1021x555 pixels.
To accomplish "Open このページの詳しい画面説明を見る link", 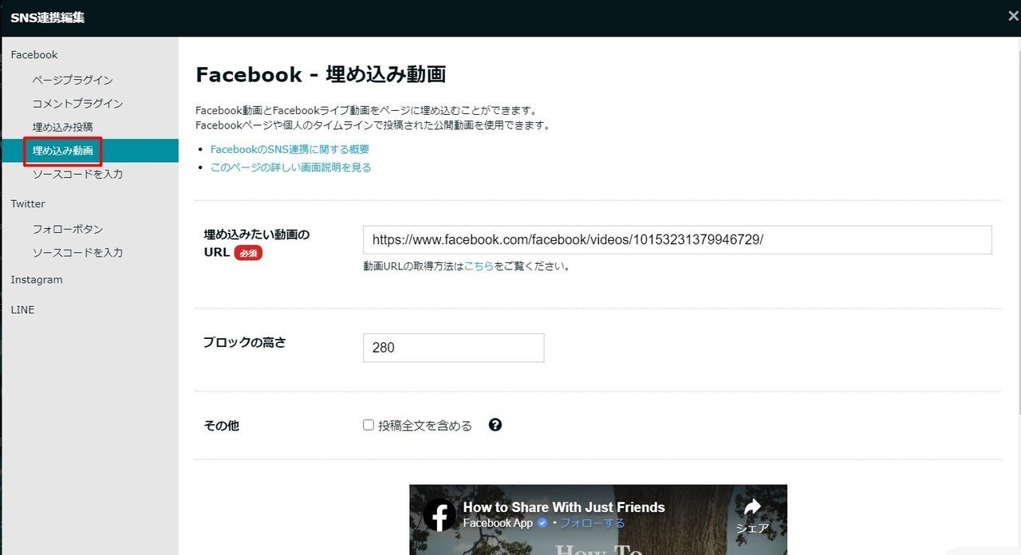I will tap(290, 167).
